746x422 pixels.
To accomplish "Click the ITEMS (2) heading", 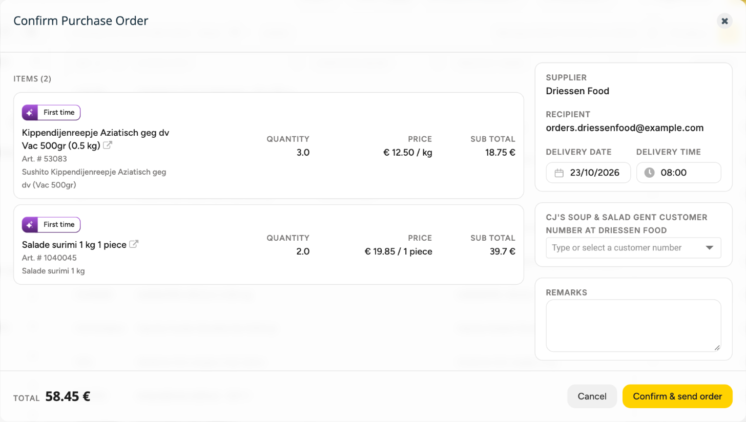I will pos(32,79).
